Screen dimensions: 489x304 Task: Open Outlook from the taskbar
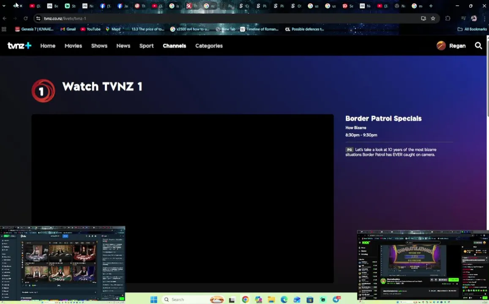297,300
